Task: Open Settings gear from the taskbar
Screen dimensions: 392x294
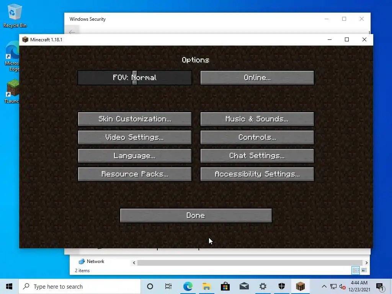Action: pyautogui.click(x=263, y=286)
